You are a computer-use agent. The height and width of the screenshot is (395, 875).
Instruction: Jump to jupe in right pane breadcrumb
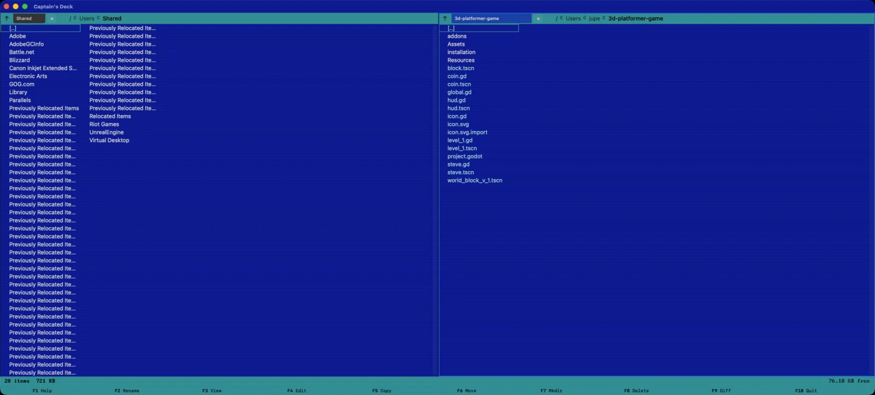(x=594, y=19)
